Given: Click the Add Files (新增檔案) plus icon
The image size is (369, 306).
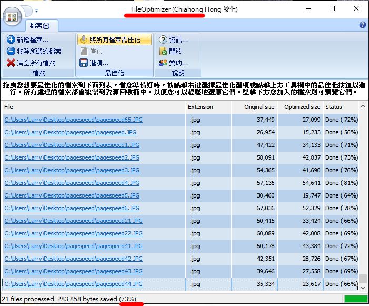Looking at the screenshot, I should [11, 40].
